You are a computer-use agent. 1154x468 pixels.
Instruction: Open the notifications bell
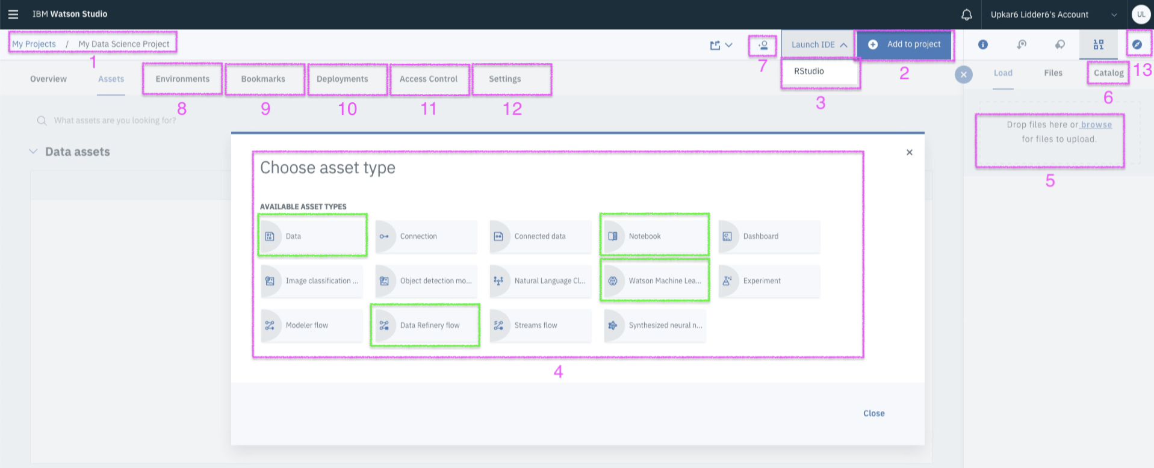pos(966,14)
